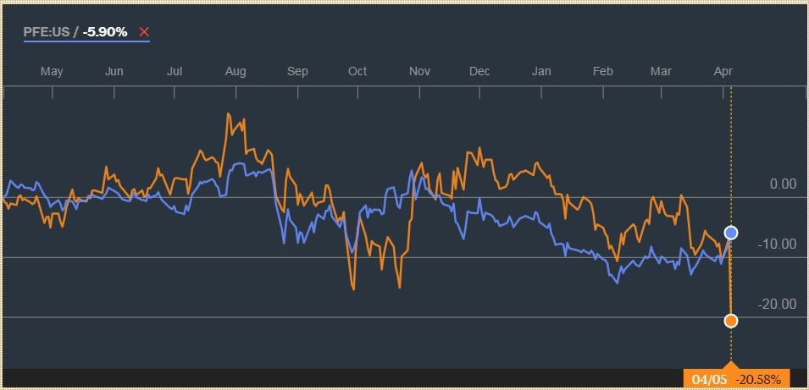
Task: Pick Dec on the time axis
Action: click(480, 71)
